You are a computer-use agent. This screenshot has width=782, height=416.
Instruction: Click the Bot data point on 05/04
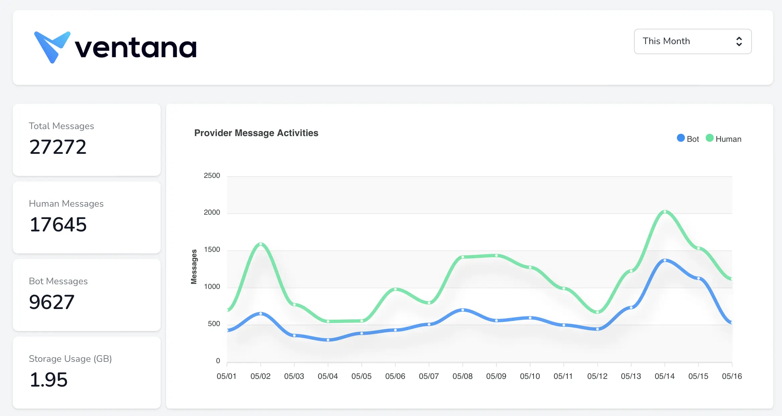coord(328,340)
